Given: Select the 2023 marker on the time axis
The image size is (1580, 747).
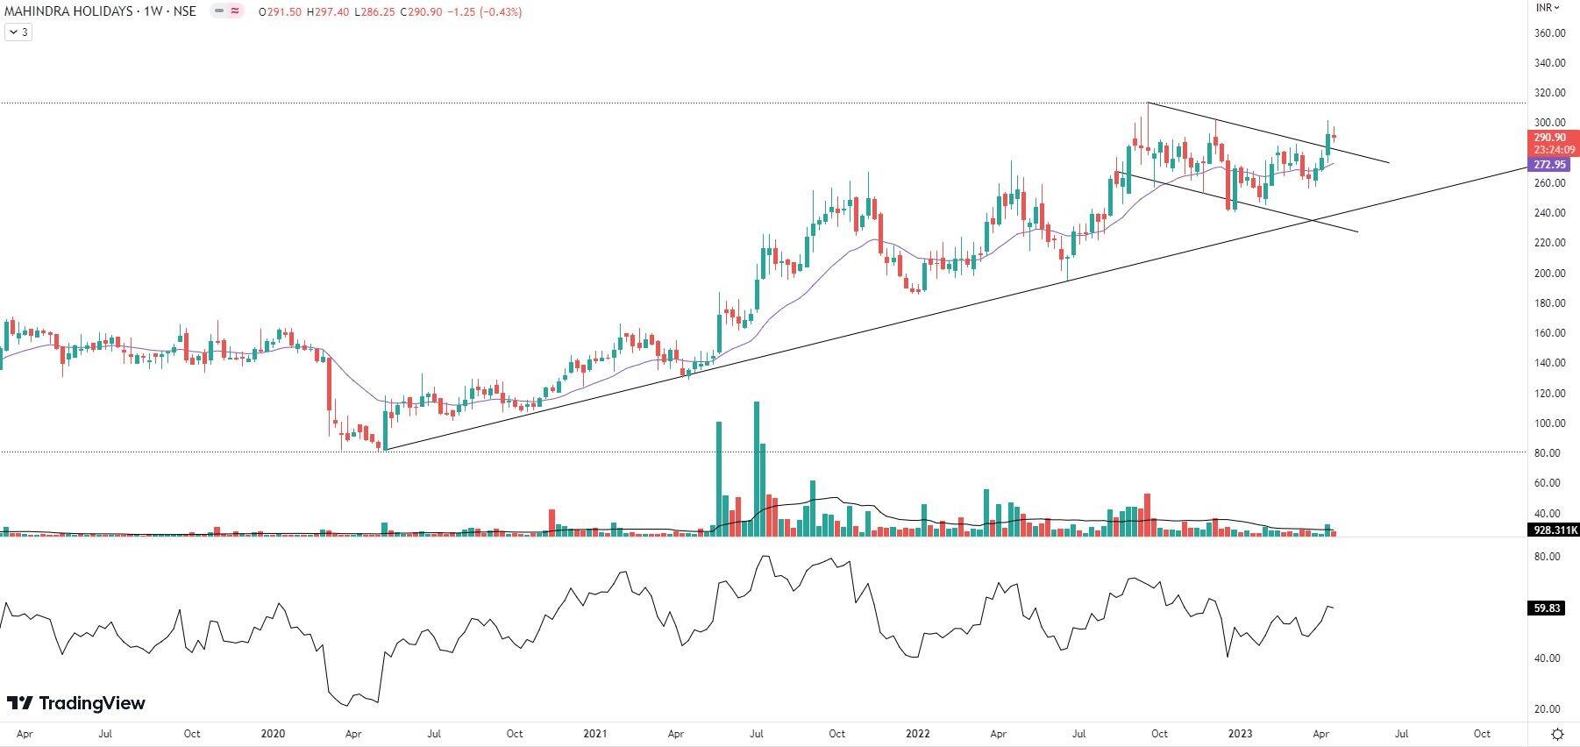Looking at the screenshot, I should (1240, 734).
